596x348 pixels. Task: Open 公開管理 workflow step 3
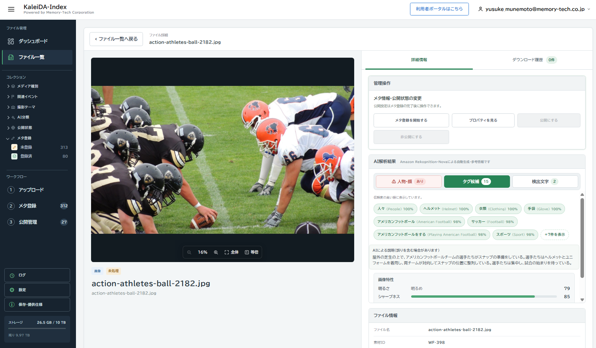37,222
